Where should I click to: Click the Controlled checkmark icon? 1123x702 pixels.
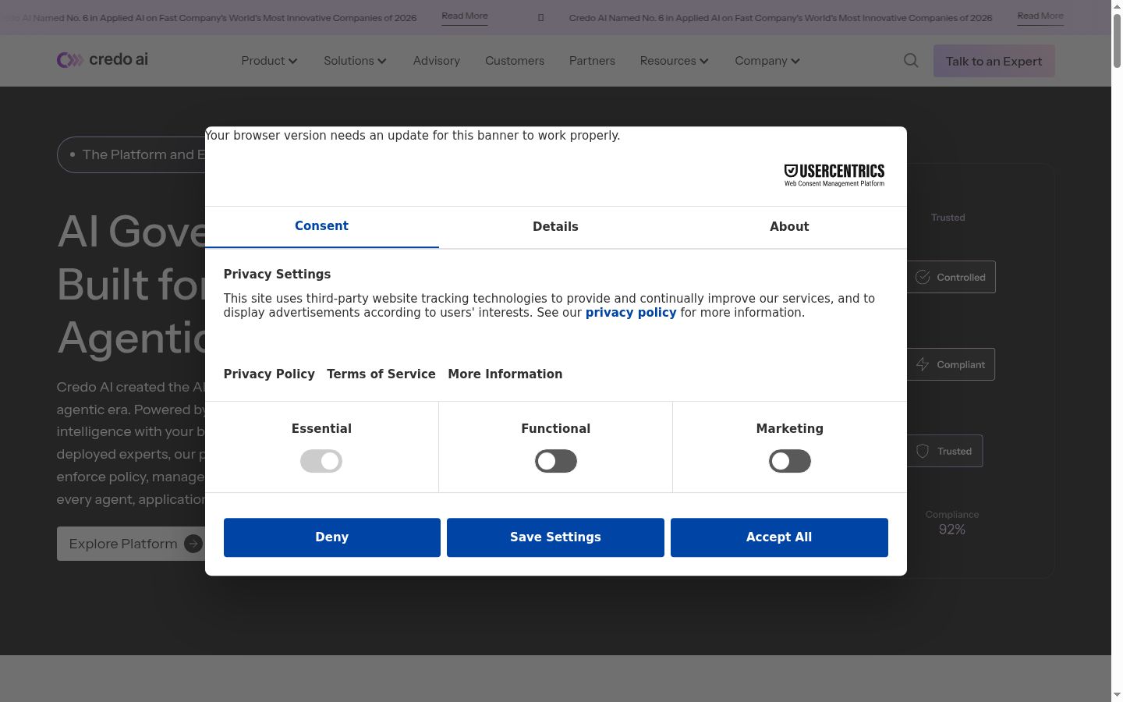point(923,277)
